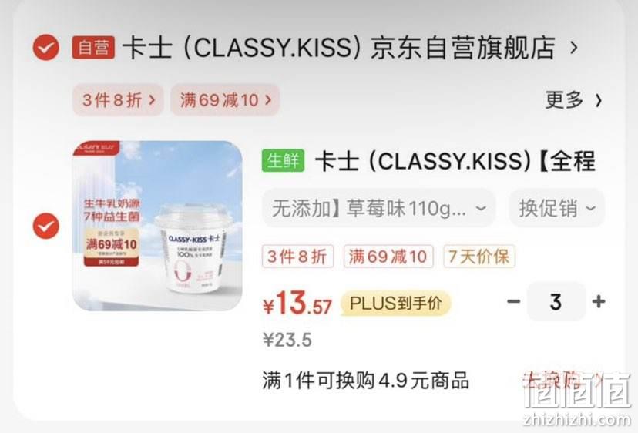The width and height of the screenshot is (638, 433).
Task: Expand the 草莓味110g specification dropdown
Action: coord(379,208)
